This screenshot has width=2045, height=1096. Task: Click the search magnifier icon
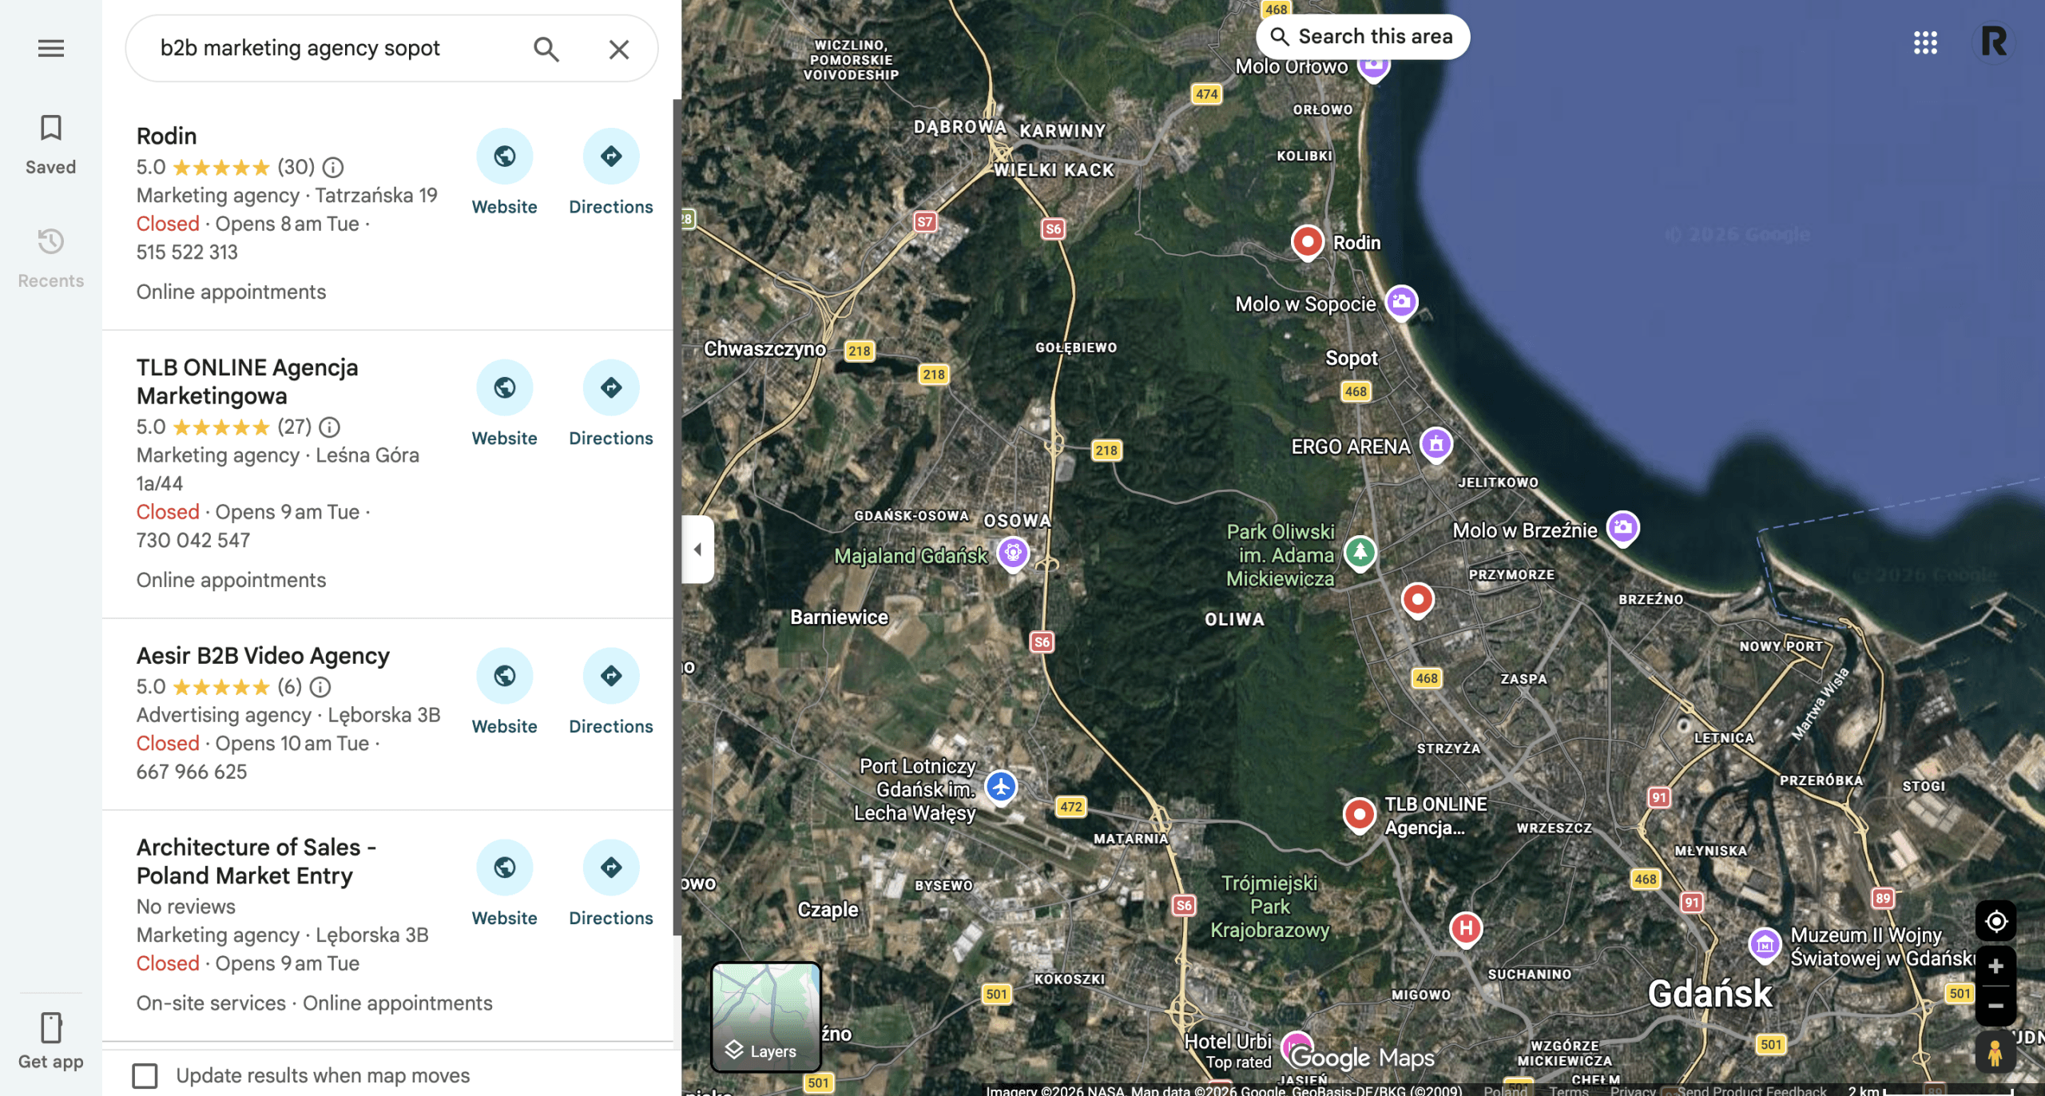pyautogui.click(x=546, y=49)
